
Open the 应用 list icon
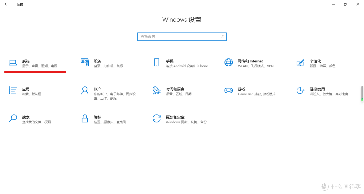click(x=13, y=90)
